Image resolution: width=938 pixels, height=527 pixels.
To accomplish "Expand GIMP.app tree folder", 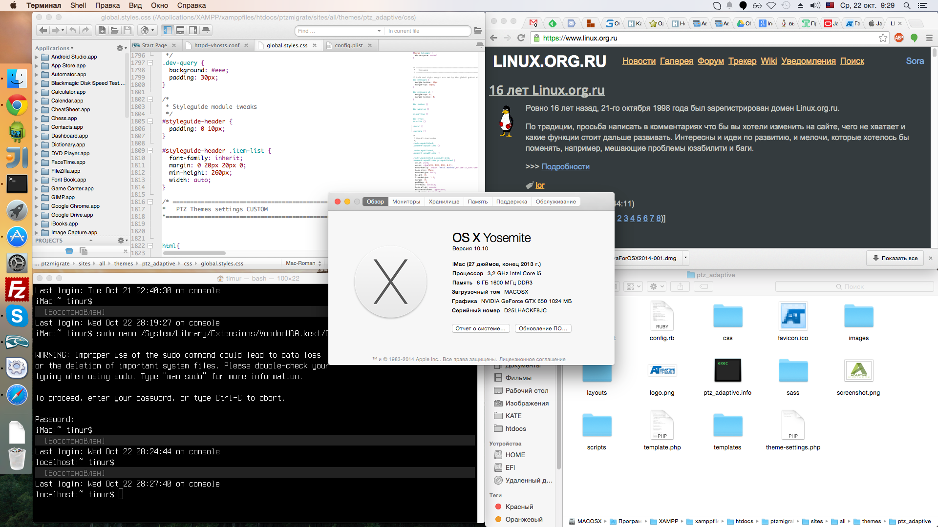I will pyautogui.click(x=37, y=198).
